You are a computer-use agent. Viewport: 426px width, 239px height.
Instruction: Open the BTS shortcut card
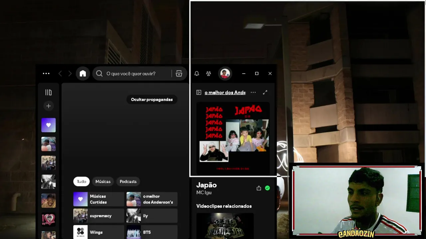click(x=152, y=232)
